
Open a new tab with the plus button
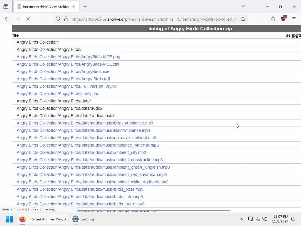pyautogui.click(x=85, y=7)
